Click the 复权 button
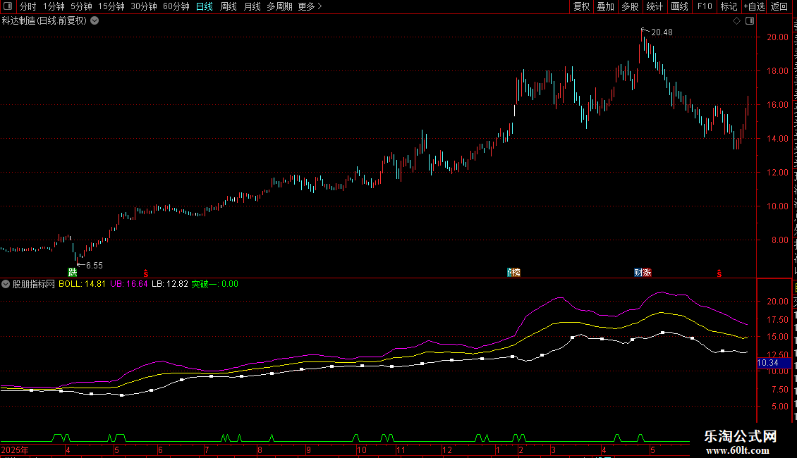797x458 pixels. 581,6
